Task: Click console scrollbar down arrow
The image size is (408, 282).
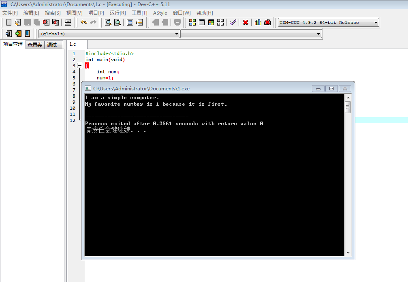Action: [x=348, y=252]
